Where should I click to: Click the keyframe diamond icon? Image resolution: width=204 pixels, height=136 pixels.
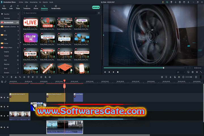coord(41,77)
